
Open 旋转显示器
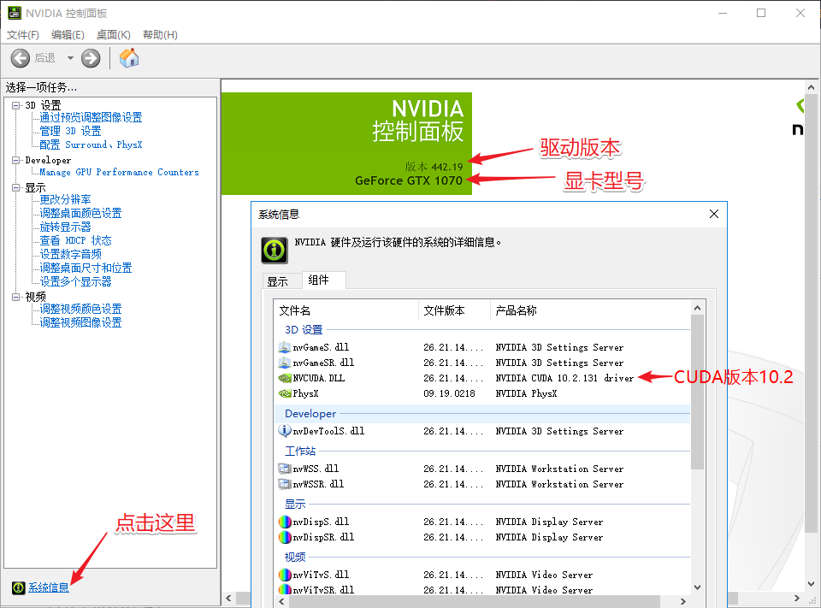point(66,227)
